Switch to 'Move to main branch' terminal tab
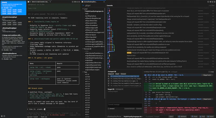216x118 pixels. click(x=39, y=2)
